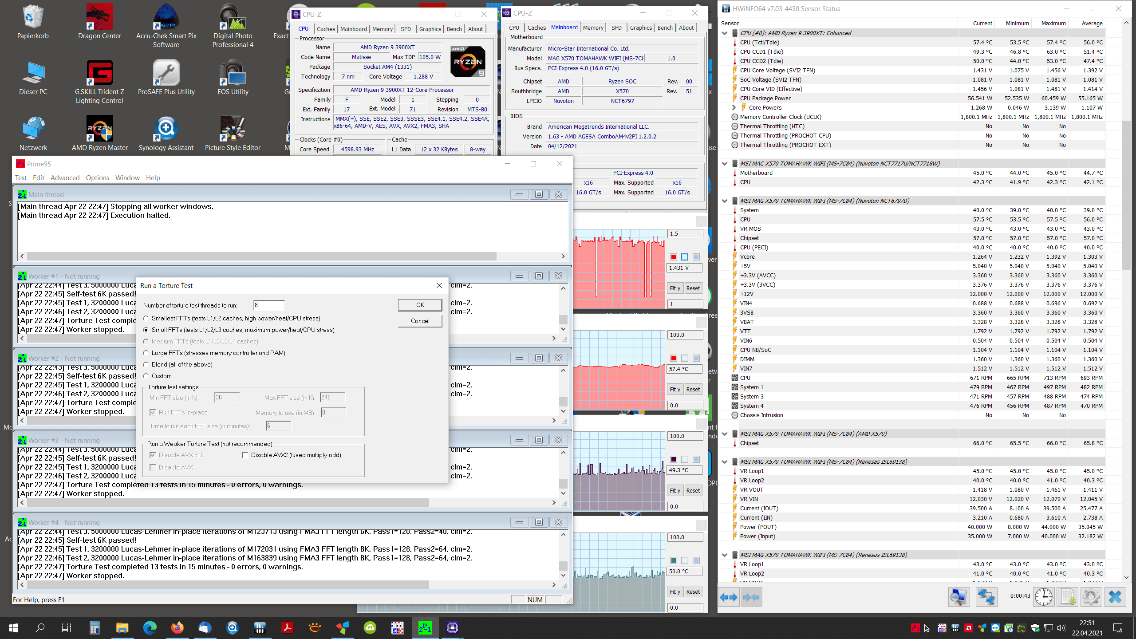Toggle red swatch of voltage graph
Viewport: 1136px width, 639px height.
click(674, 257)
